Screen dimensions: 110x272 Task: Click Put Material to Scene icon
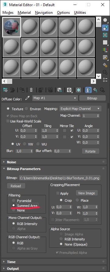click(x=12, y=90)
